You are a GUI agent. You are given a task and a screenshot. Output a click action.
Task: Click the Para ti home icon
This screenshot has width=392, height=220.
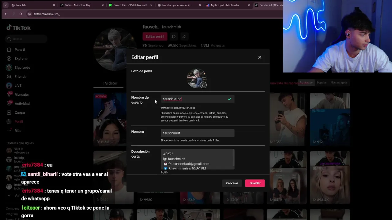[x=9, y=50]
